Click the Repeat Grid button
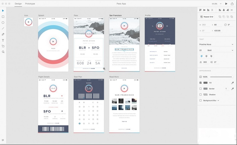This screenshot has width=237, height=145. click(207, 17)
